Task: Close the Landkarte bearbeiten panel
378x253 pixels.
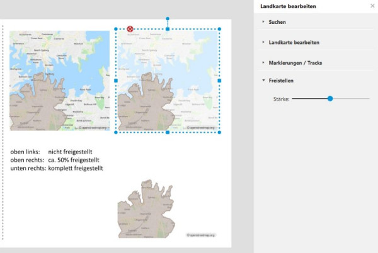Action: (372, 6)
